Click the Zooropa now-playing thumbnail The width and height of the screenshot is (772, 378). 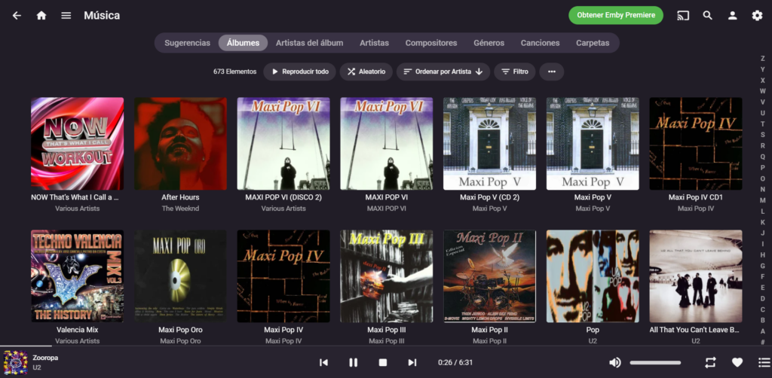coord(15,363)
